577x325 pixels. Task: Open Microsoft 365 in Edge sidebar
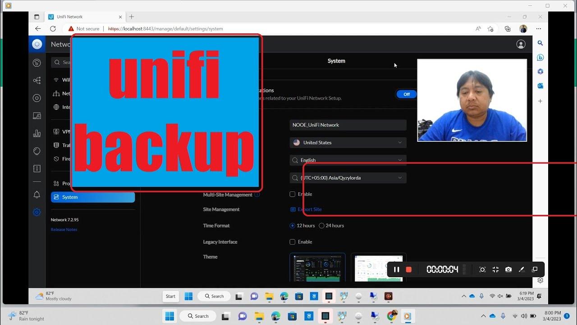[540, 71]
